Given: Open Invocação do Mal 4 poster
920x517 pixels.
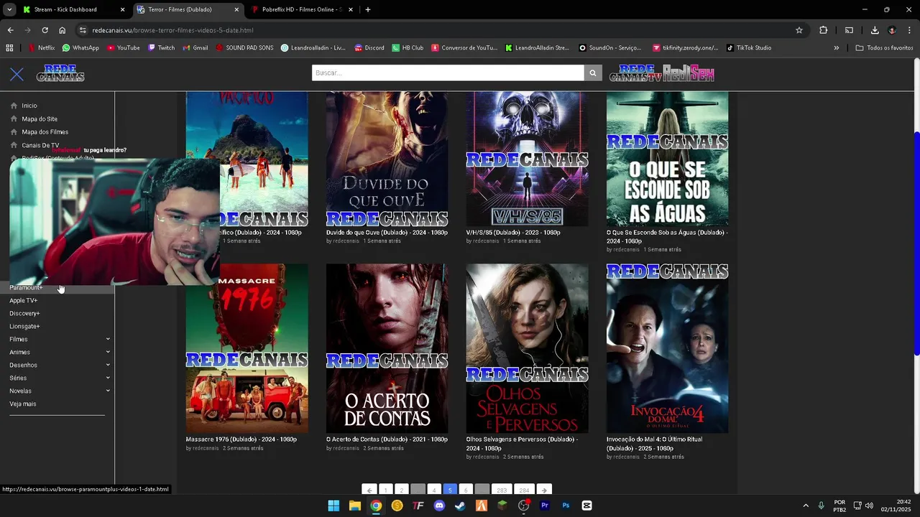Looking at the screenshot, I should (x=667, y=348).
